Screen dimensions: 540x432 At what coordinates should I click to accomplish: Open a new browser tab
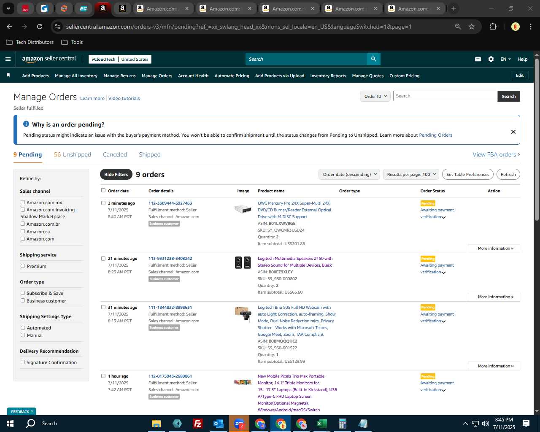click(x=454, y=8)
